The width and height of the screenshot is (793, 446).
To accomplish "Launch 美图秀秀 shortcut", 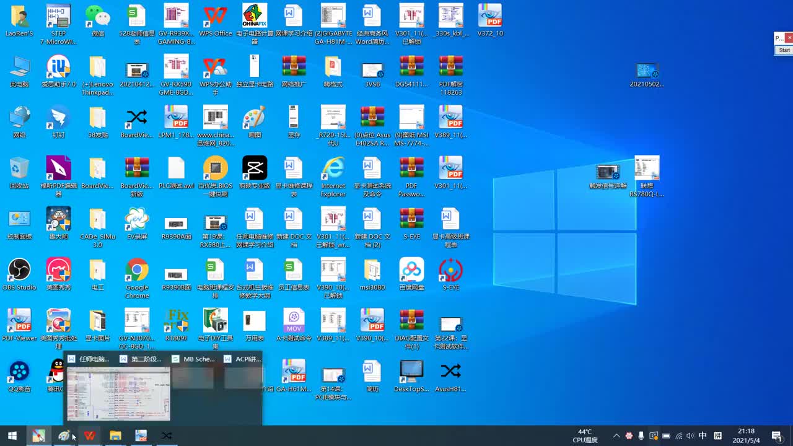I will [x=58, y=275].
